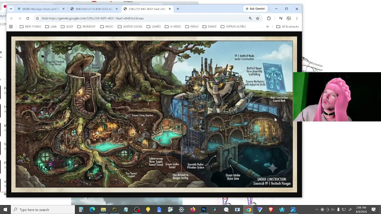Close the d8423e69 tab
Image resolution: width=381 pixels, height=214 pixels.
(x=117, y=9)
